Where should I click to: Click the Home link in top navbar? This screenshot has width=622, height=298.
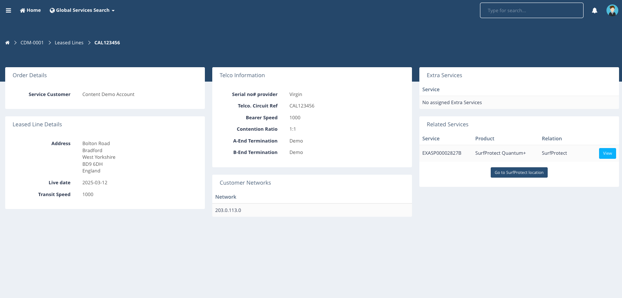coord(30,10)
